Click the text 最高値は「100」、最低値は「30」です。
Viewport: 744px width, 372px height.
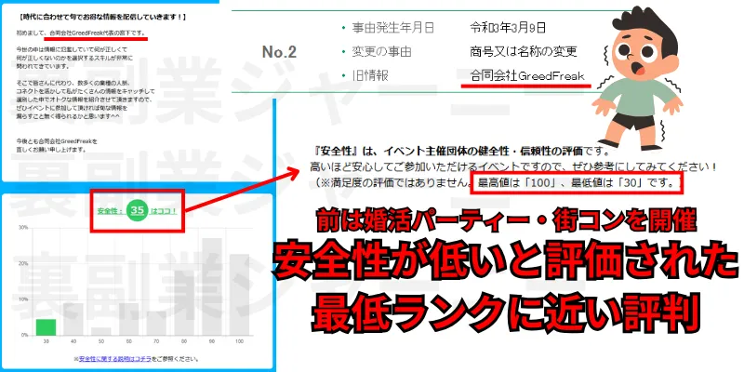coord(577,182)
